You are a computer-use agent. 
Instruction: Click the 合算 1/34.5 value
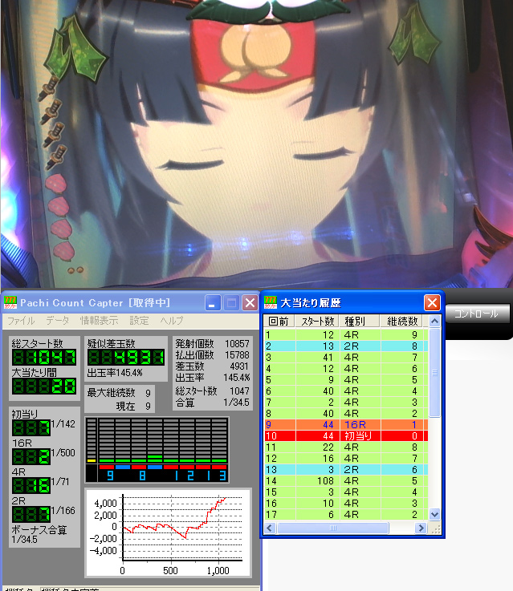(236, 403)
